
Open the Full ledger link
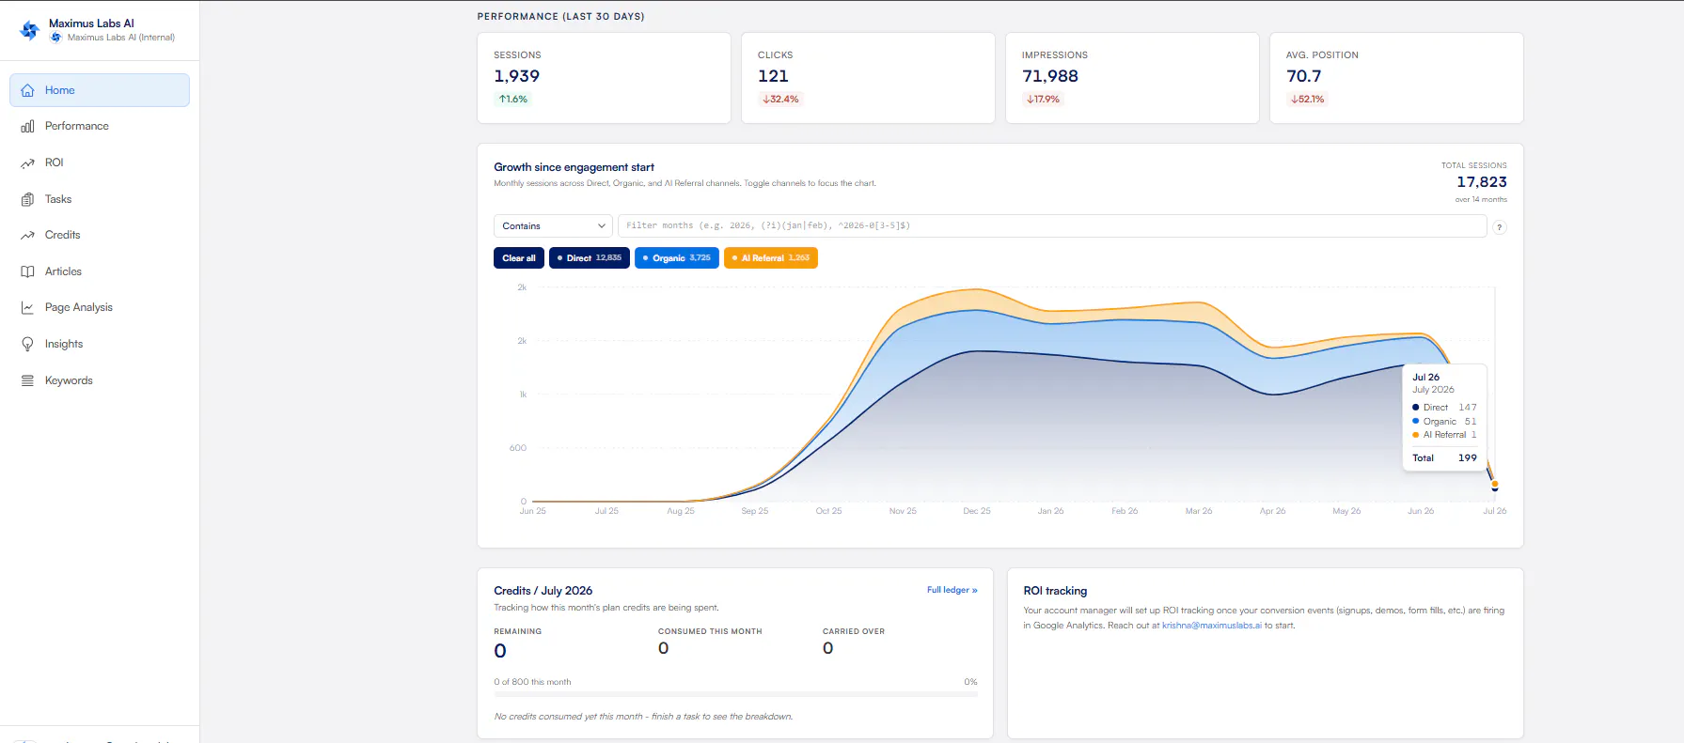point(952,590)
